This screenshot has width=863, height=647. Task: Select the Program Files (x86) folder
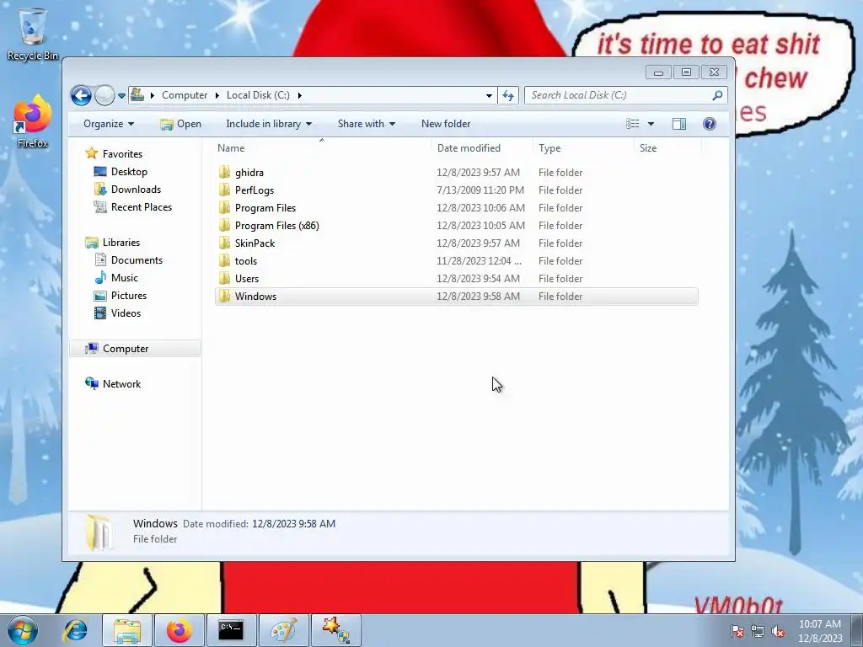(276, 226)
